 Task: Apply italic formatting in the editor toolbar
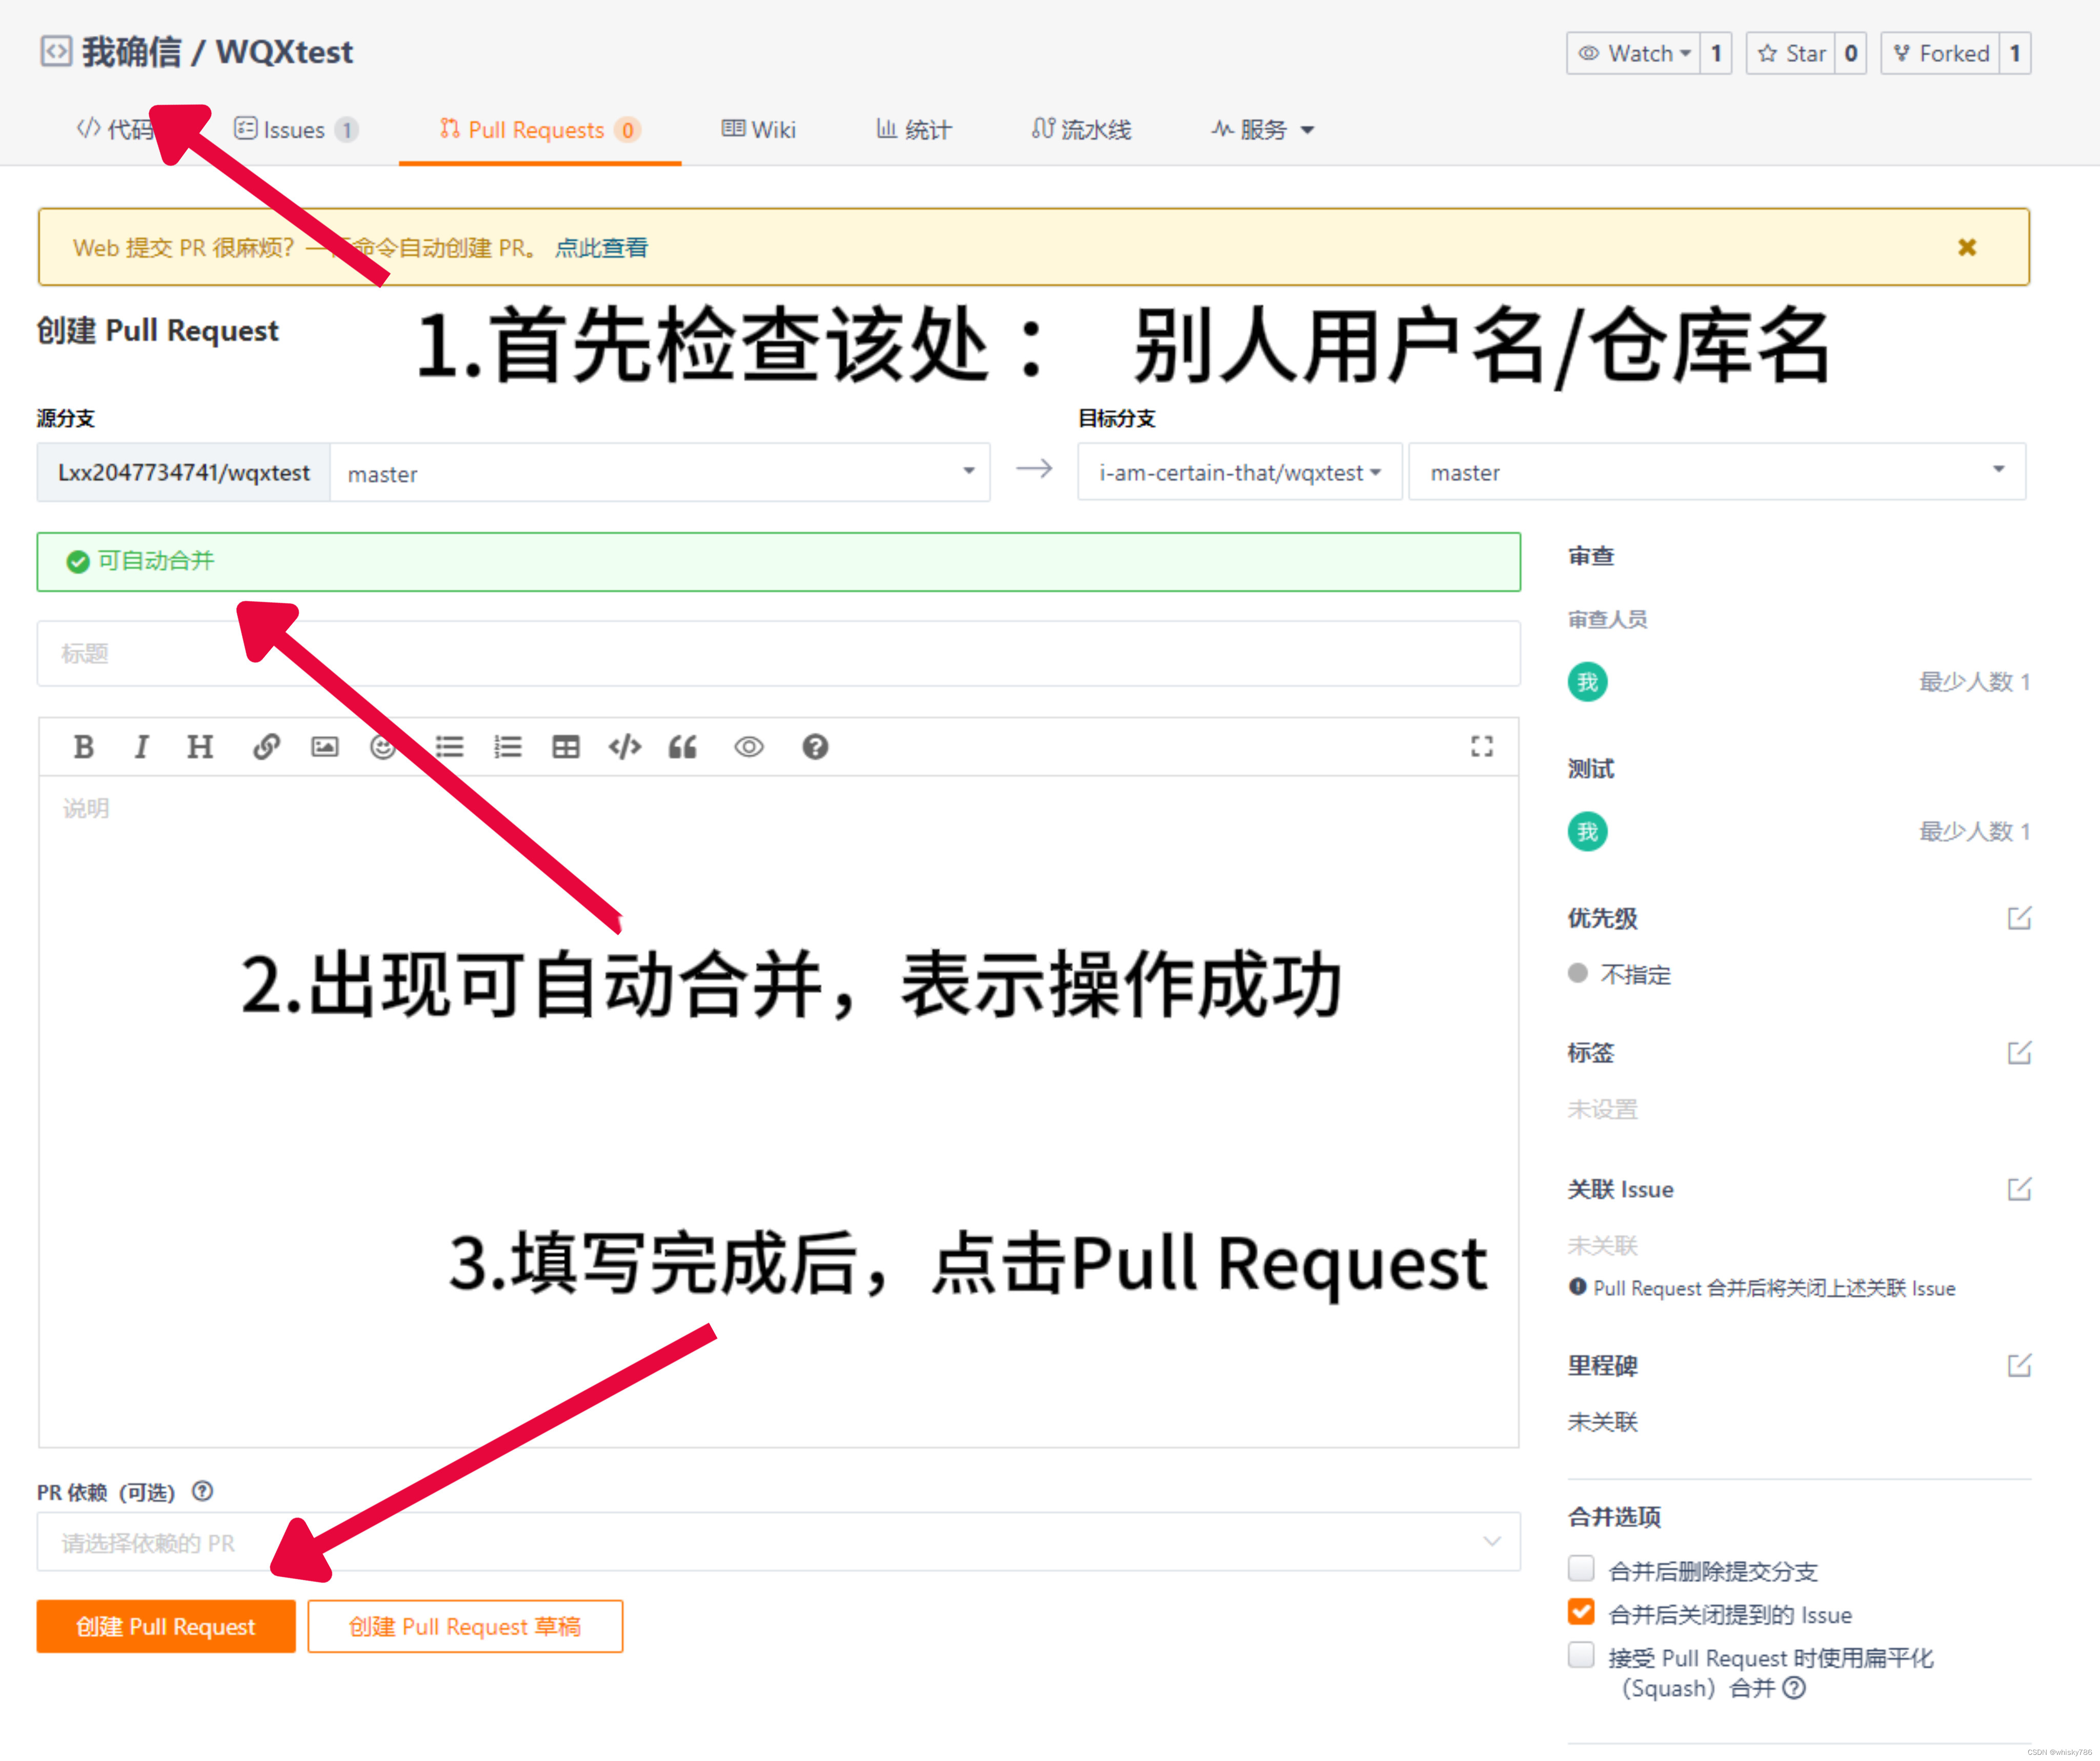coord(141,746)
